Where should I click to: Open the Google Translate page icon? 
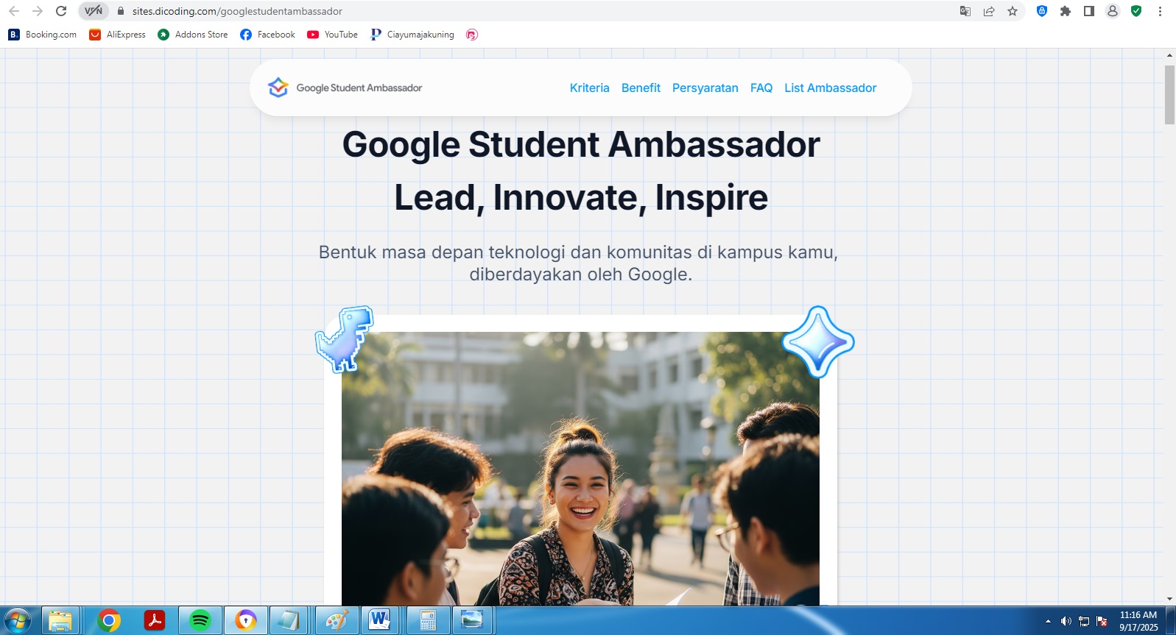pos(965,11)
